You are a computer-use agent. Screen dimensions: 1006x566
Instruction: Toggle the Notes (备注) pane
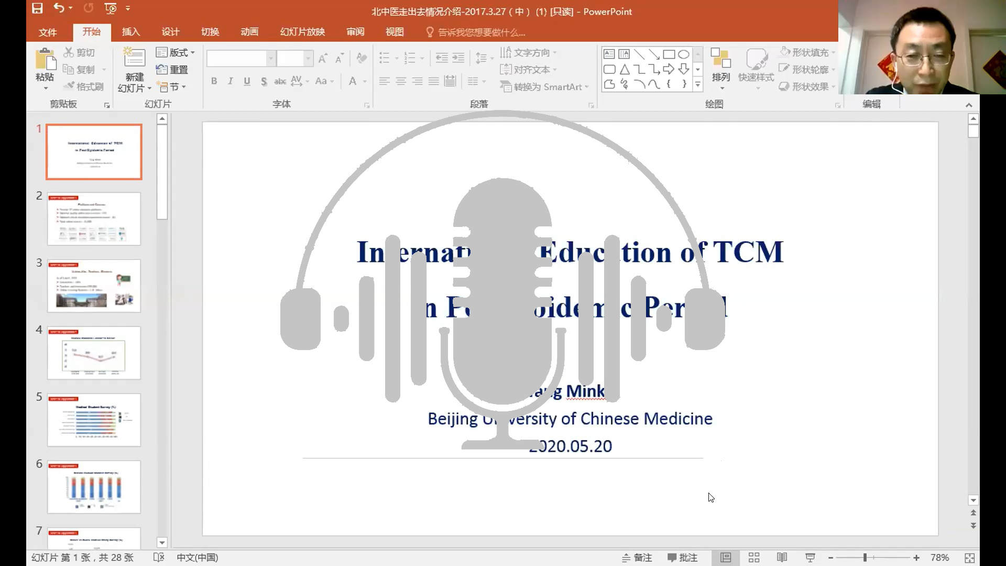point(637,558)
